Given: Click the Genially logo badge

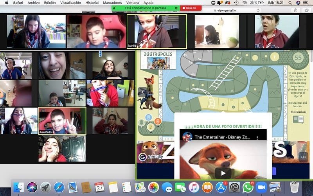Looking at the screenshot, I should pyautogui.click(x=143, y=156).
